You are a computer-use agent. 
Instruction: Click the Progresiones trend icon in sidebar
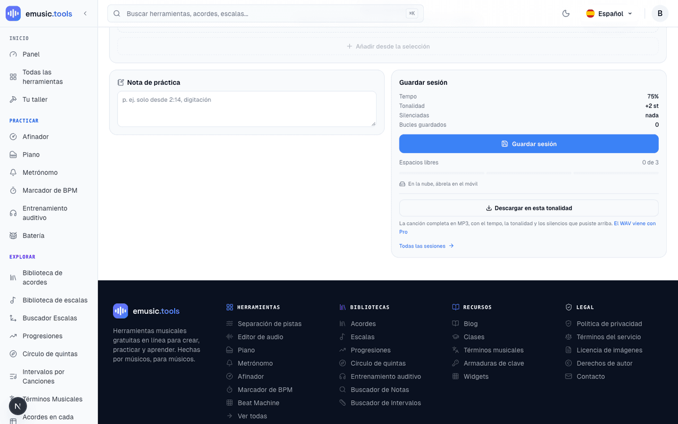(x=13, y=336)
